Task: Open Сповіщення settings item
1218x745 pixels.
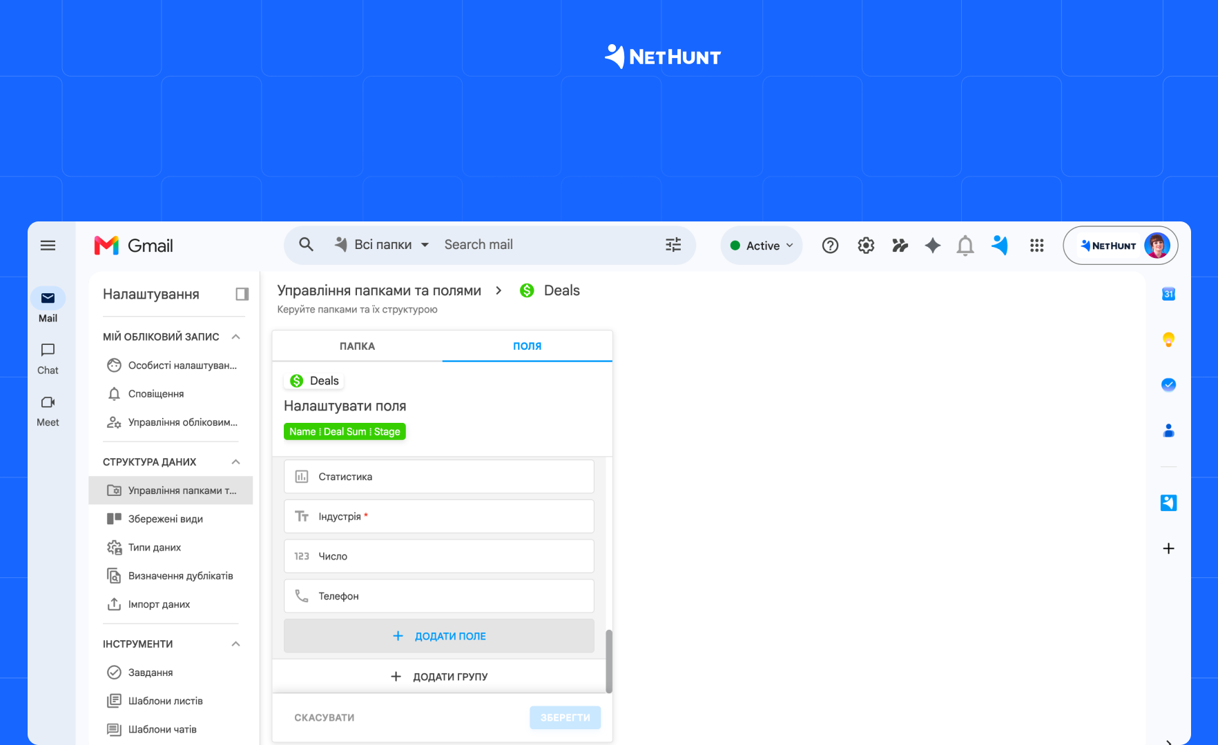Action: click(171, 394)
